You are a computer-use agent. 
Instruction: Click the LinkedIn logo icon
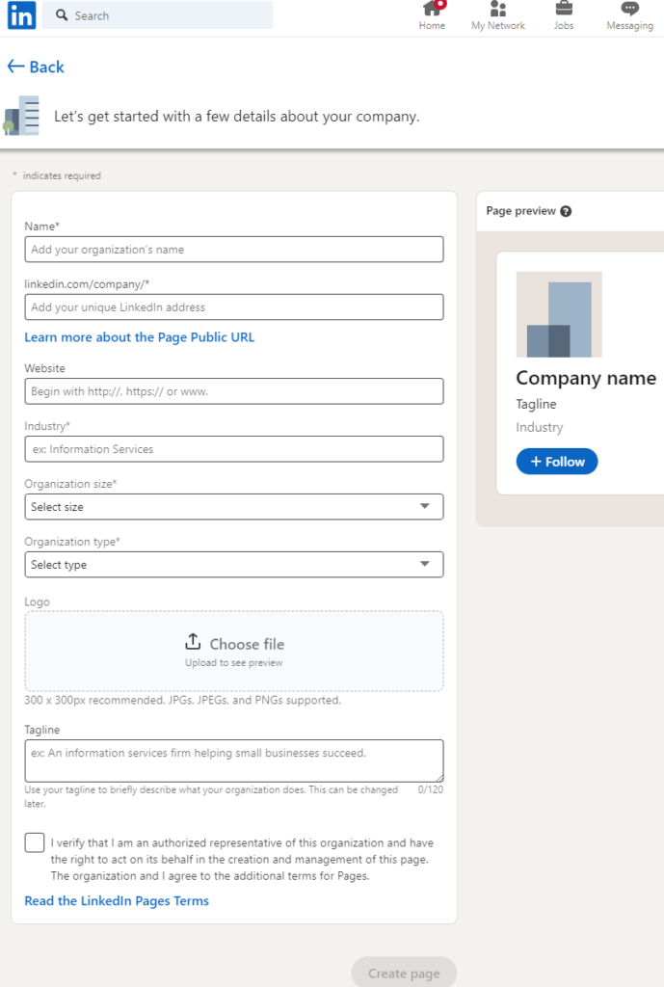pyautogui.click(x=21, y=15)
